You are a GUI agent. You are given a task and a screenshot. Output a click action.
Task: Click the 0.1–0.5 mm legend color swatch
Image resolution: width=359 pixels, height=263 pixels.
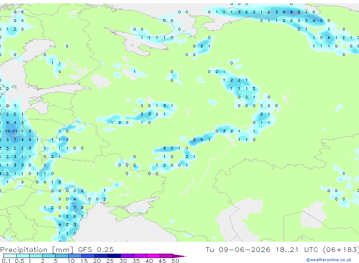tap(10, 256)
